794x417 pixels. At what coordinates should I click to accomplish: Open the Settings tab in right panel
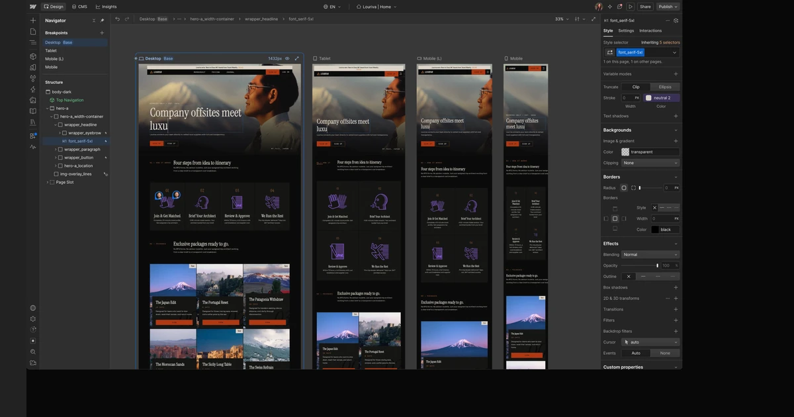pos(626,30)
